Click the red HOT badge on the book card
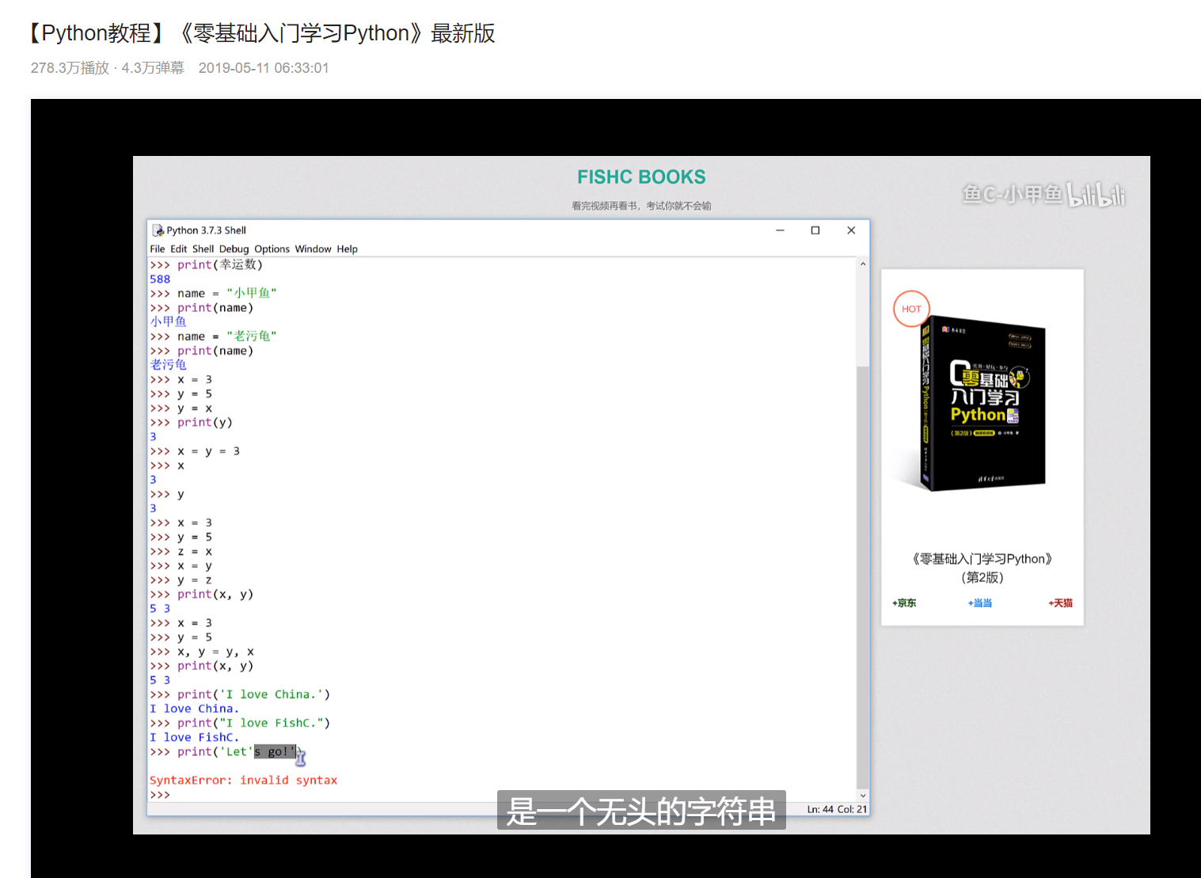 (911, 309)
